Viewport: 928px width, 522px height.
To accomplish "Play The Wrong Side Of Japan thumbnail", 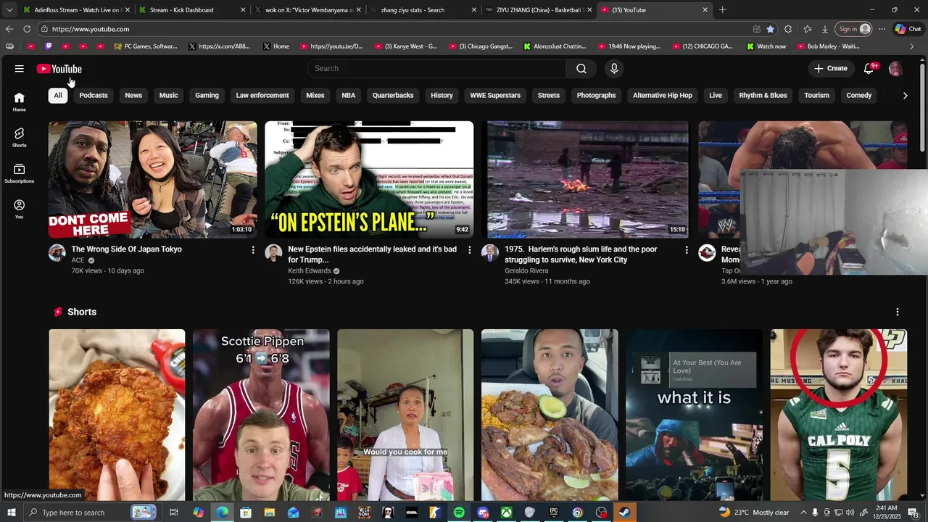I will [153, 179].
